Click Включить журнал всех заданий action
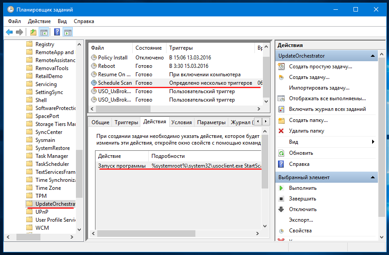This screenshot has width=389, height=255. coord(327,109)
